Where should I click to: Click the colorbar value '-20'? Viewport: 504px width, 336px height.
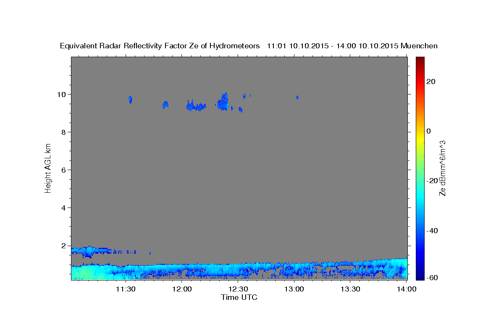click(432, 181)
